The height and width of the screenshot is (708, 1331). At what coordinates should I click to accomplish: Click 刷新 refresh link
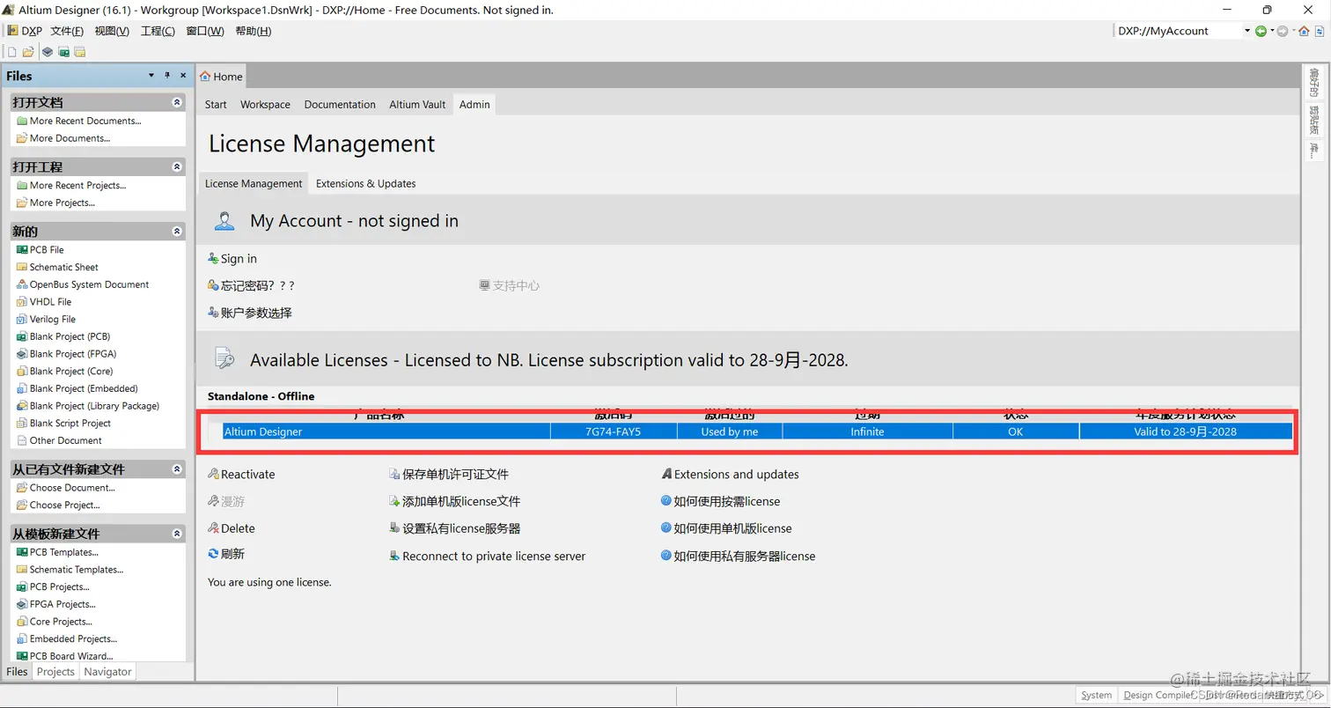click(x=226, y=554)
